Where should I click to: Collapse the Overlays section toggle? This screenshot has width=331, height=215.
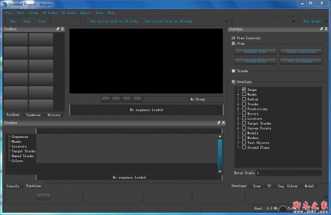coord(233,82)
